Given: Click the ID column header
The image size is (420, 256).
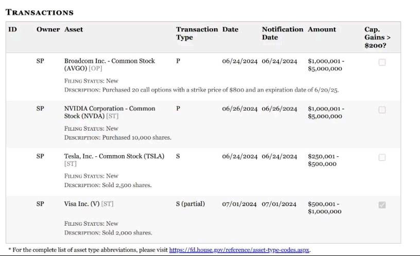Looking at the screenshot, I should pyautogui.click(x=12, y=29).
